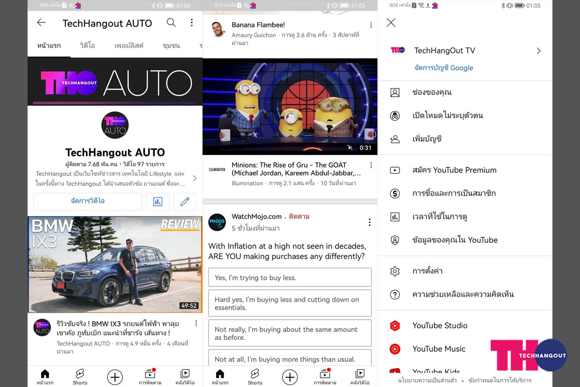This screenshot has height=387, width=580.
Task: Tap the battery icon in left screen's status bar
Action: 169,5
